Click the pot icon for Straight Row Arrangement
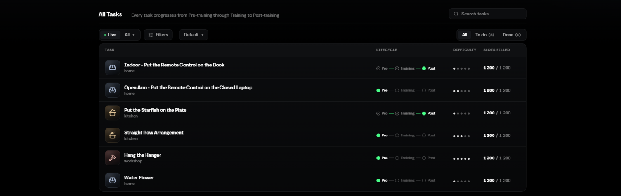The image size is (621, 196). click(113, 135)
